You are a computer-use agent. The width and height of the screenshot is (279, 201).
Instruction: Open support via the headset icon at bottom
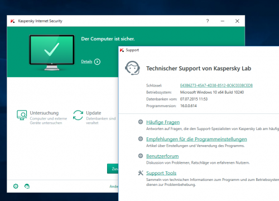pos(27,186)
